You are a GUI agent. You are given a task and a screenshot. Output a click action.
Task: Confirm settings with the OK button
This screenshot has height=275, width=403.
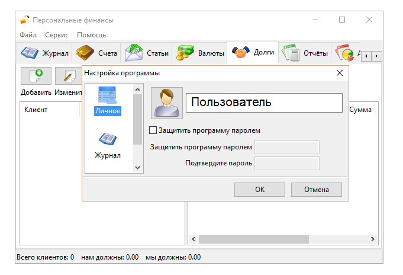click(x=260, y=190)
